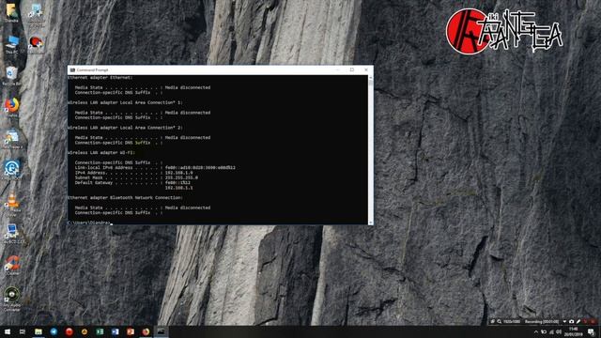Select the Command Prompt taskbar button
The height and width of the screenshot is (338, 601).
coord(161,331)
